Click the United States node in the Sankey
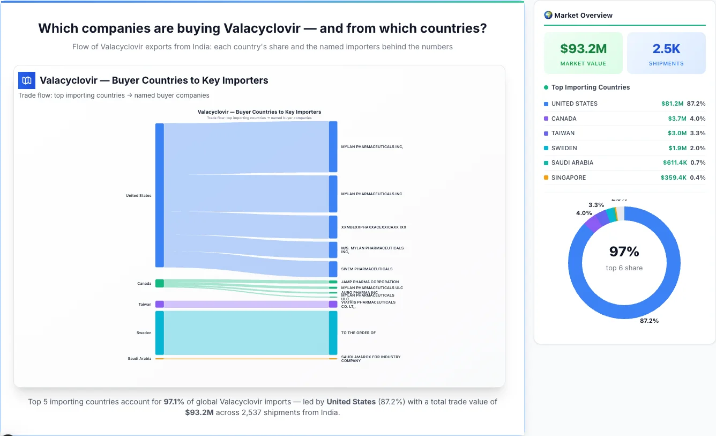Viewport: 716px width, 436px height. point(159,195)
